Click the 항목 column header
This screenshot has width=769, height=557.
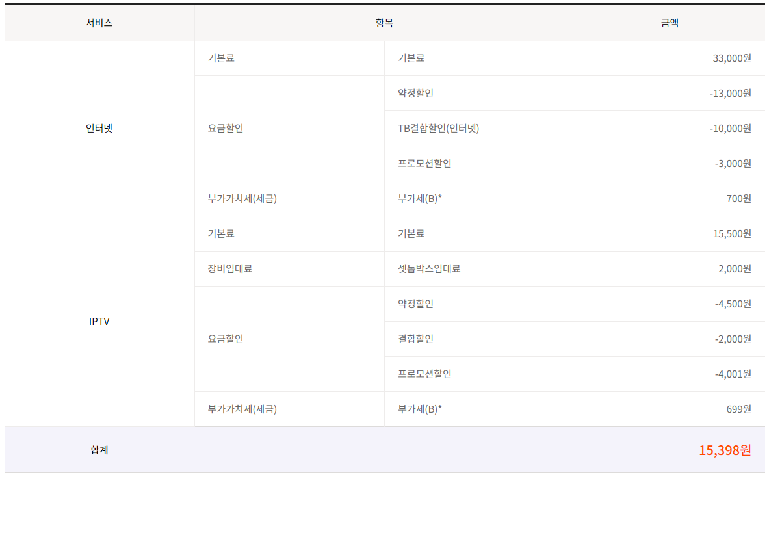384,23
